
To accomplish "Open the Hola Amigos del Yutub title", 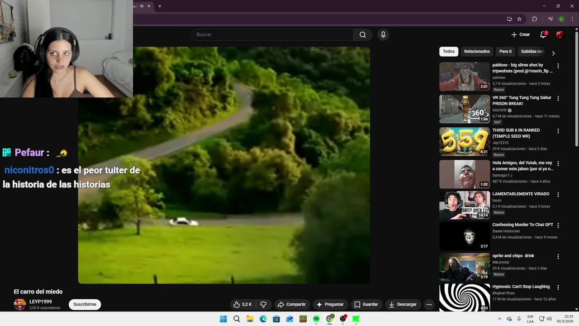I will [x=522, y=166].
